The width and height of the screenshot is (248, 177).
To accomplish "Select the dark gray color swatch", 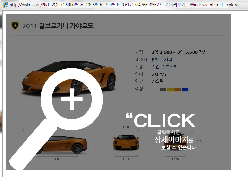I will (163, 90).
